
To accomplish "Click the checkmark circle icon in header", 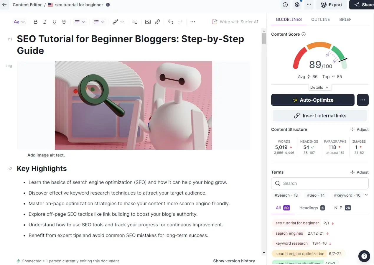I will tap(285, 5).
